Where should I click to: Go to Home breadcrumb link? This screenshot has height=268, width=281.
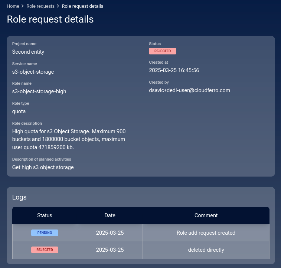[13, 6]
